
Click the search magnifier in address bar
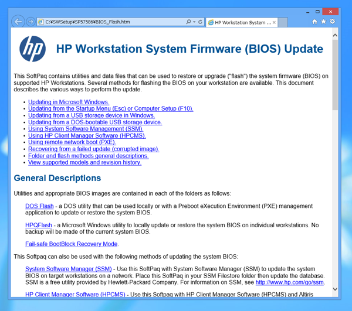tap(188, 22)
